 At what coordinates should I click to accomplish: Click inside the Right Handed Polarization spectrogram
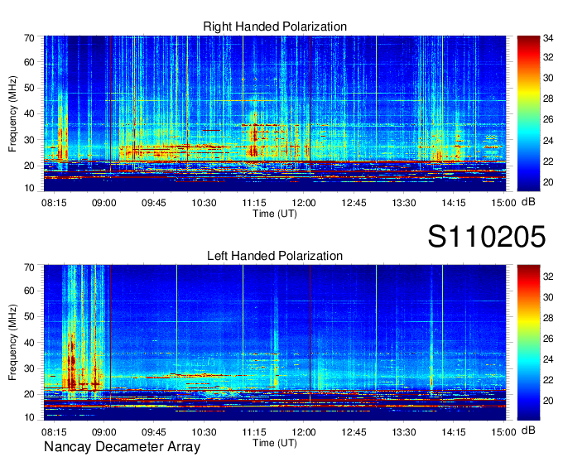[x=275, y=113]
